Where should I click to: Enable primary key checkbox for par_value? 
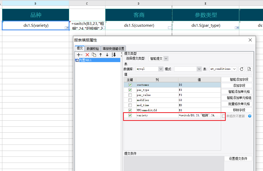tap(130, 95)
